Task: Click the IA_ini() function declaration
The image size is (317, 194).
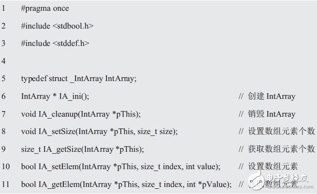Action: coord(55,97)
